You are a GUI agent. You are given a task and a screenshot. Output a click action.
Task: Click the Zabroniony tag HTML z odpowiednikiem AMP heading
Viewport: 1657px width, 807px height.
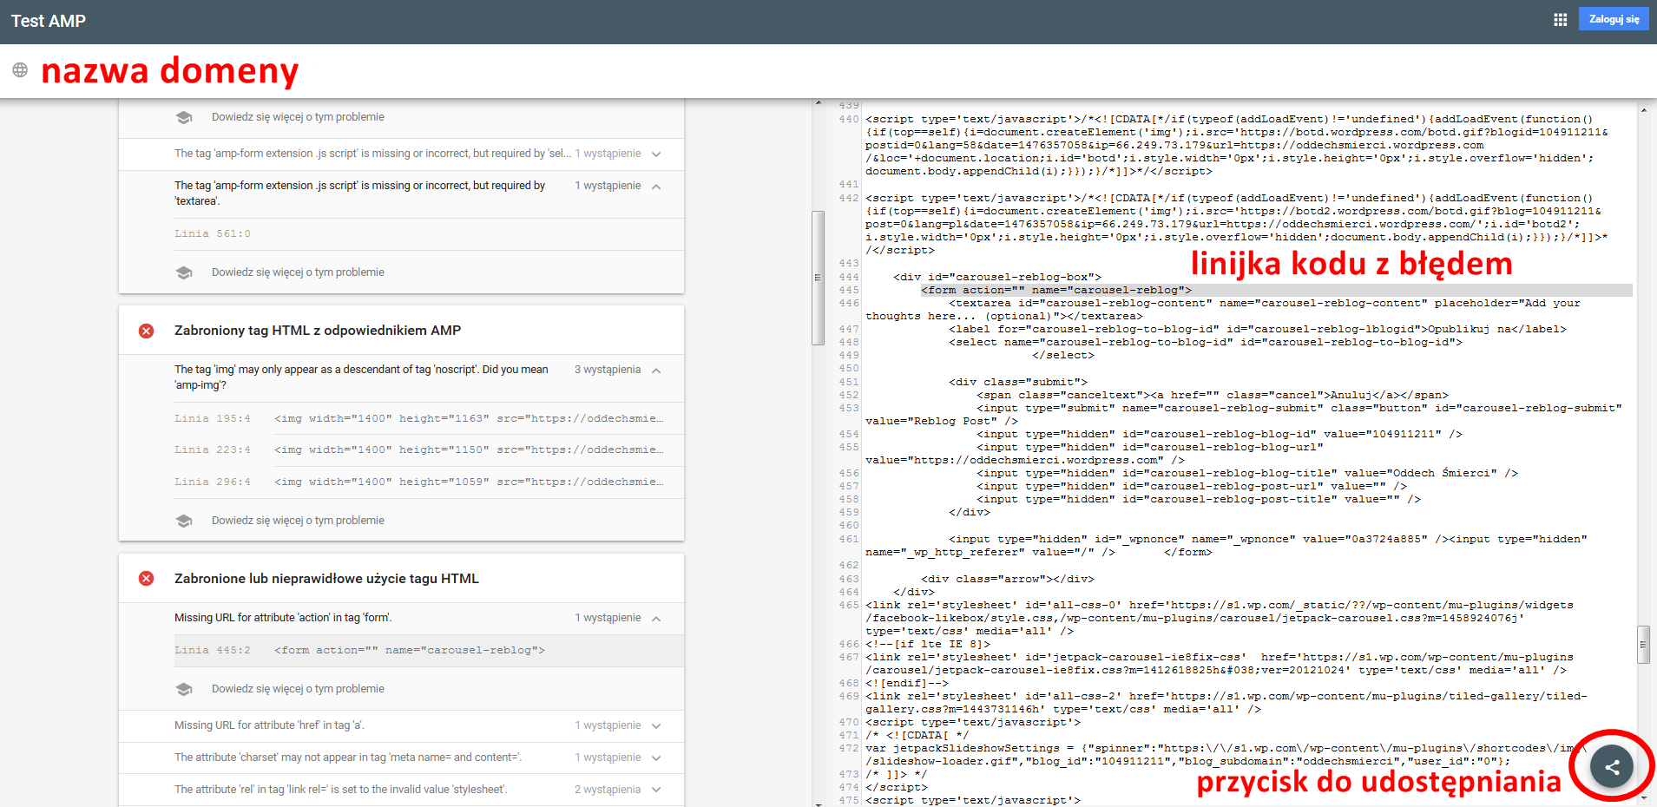[318, 331]
